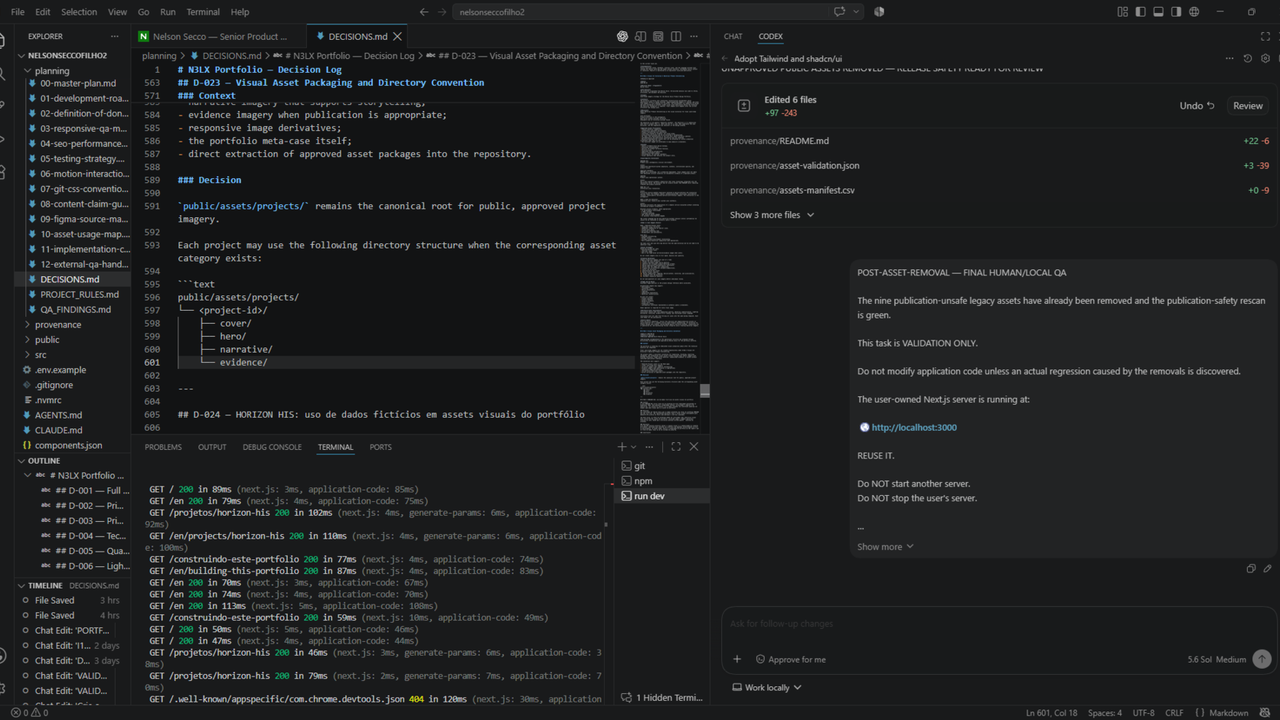This screenshot has width=1280, height=720.
Task: Open the Nelson Secco editor tab
Action: [218, 37]
